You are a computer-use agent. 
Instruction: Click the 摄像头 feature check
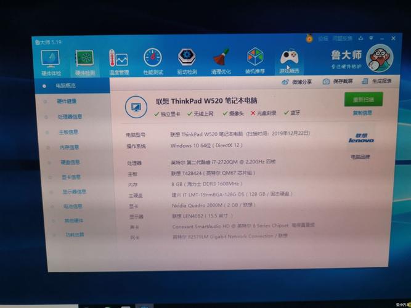tap(233, 113)
